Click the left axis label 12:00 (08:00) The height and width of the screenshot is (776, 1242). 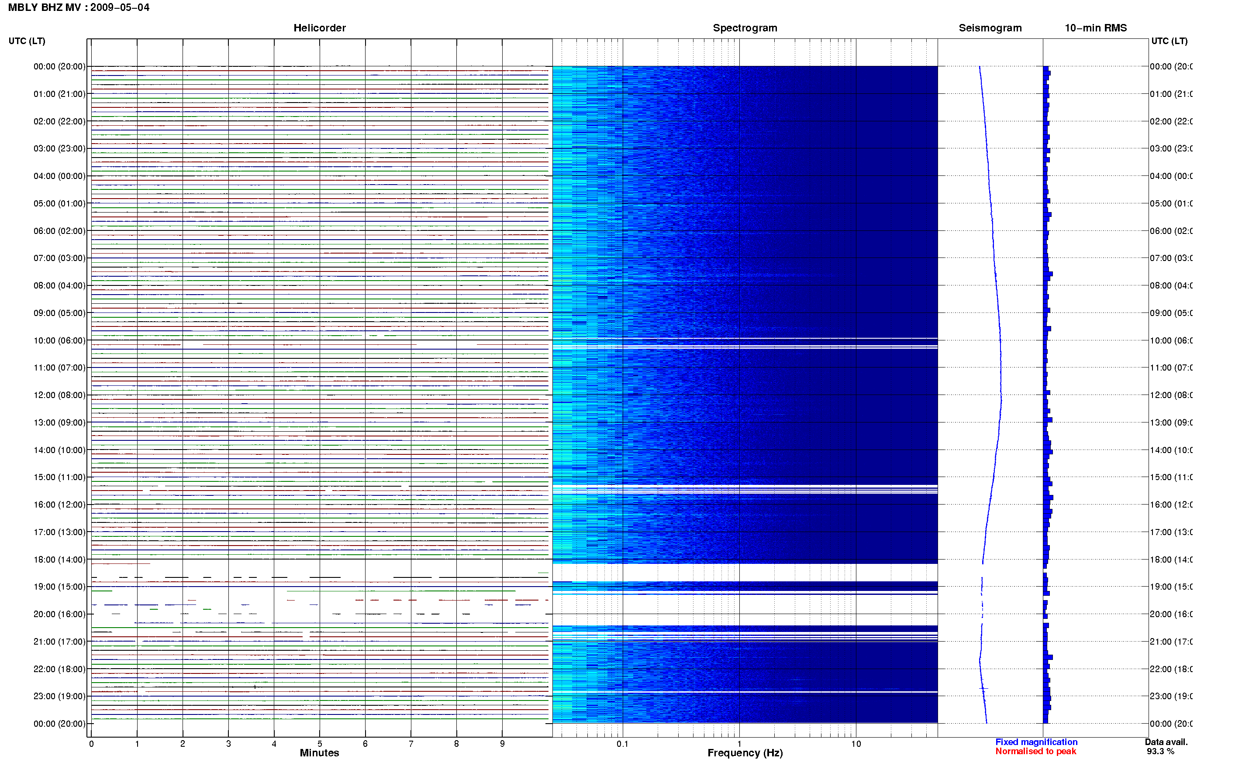pos(59,395)
